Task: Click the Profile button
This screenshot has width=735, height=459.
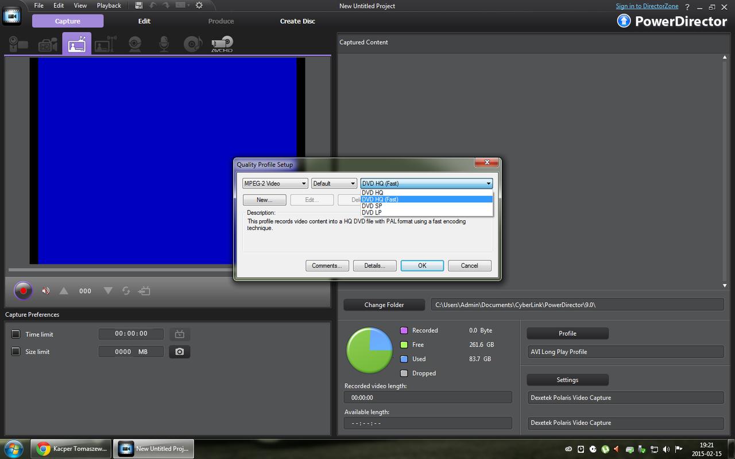Action: pos(567,333)
